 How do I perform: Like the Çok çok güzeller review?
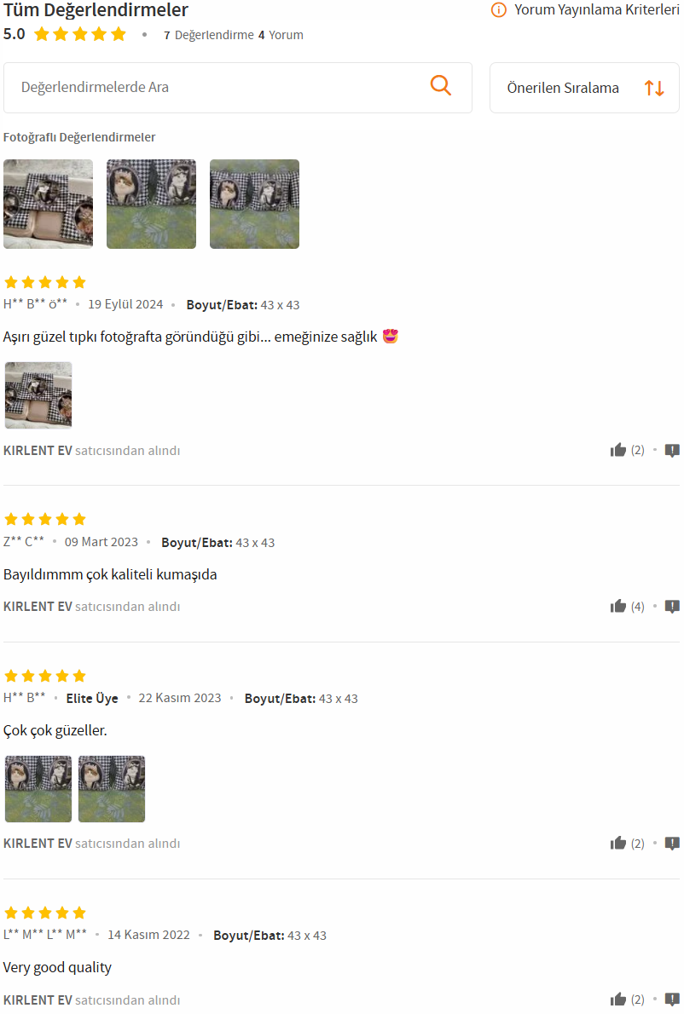(x=618, y=843)
